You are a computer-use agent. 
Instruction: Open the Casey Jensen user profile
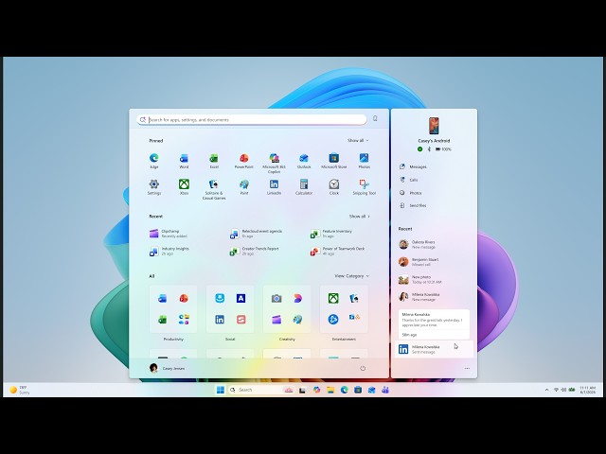167,368
